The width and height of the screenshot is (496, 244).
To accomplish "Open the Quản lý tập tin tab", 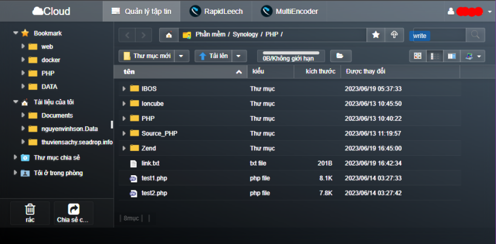I will [142, 11].
